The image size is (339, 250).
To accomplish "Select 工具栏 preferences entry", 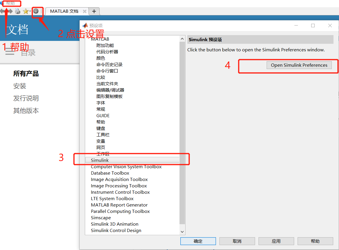I will pyautogui.click(x=103, y=135).
